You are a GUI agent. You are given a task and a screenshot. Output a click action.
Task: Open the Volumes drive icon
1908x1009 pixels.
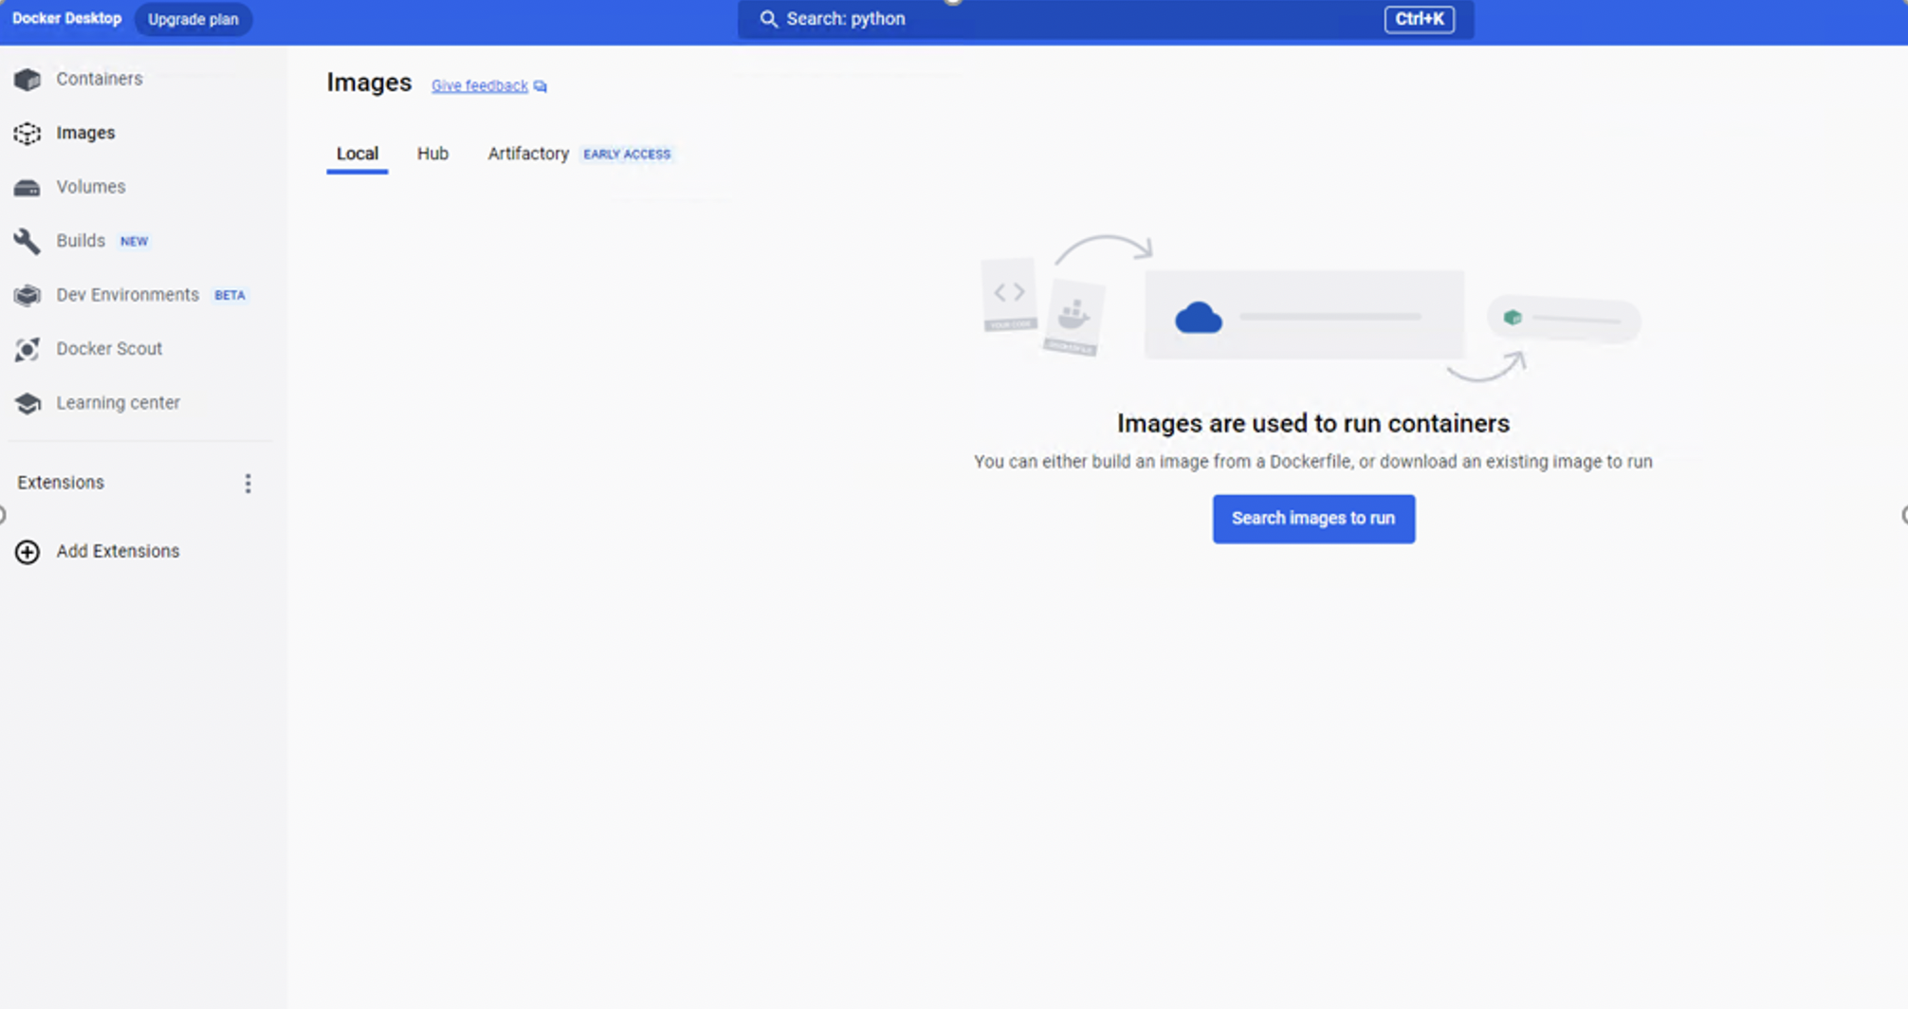[28, 188]
